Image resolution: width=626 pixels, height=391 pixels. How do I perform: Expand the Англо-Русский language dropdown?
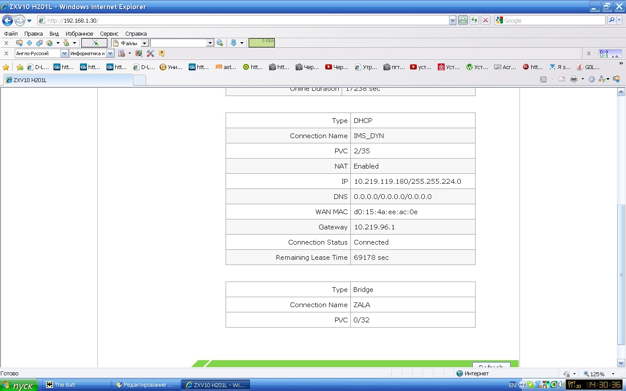64,53
